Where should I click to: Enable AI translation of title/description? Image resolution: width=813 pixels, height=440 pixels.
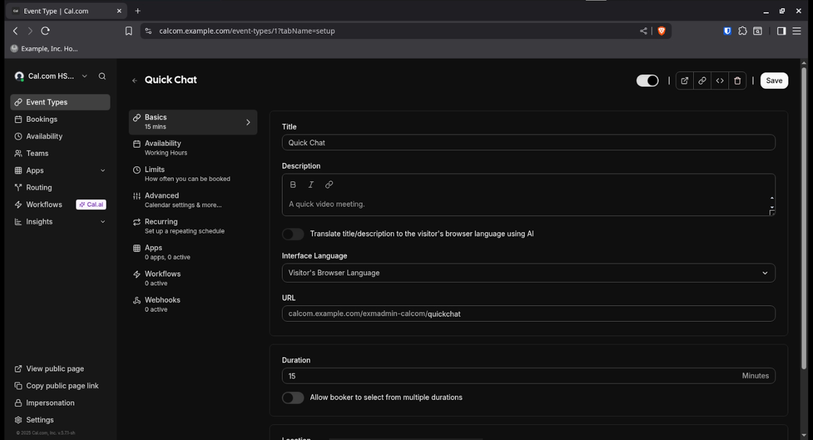293,234
